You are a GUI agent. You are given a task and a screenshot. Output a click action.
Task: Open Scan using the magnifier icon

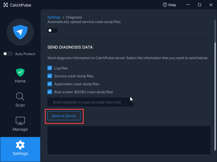click(20, 96)
